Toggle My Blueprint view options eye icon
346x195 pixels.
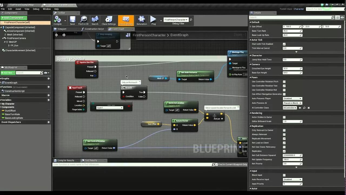(46, 73)
